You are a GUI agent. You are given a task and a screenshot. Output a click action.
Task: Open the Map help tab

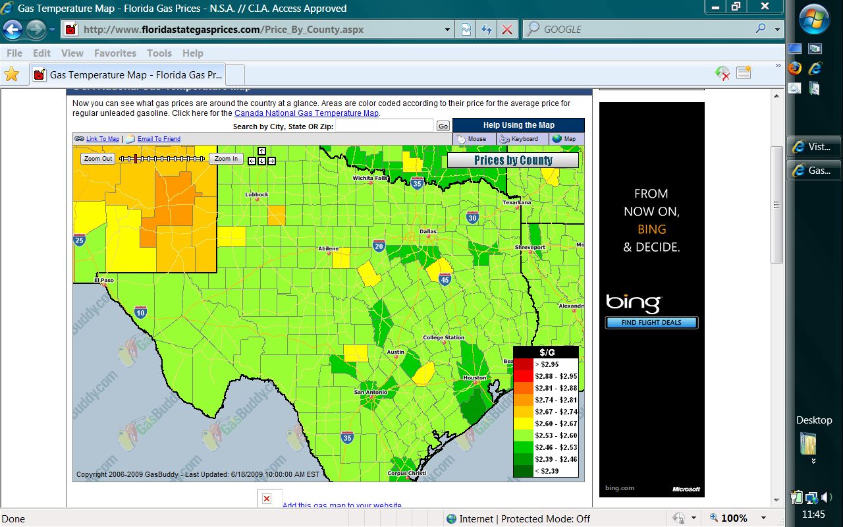pyautogui.click(x=566, y=139)
